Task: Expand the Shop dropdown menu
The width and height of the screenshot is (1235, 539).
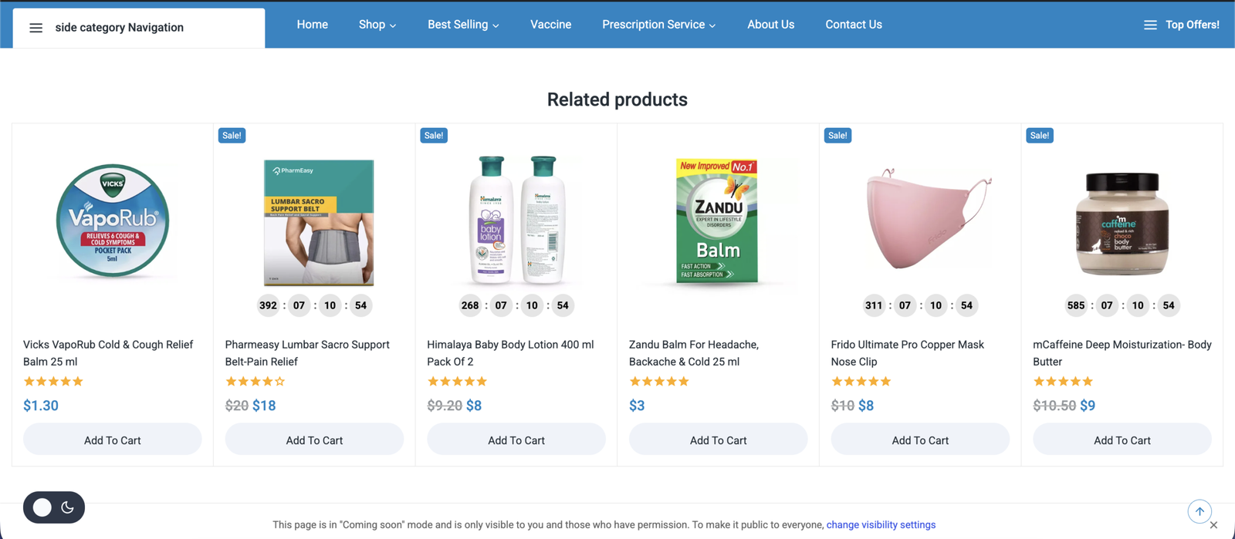Action: [x=377, y=25]
